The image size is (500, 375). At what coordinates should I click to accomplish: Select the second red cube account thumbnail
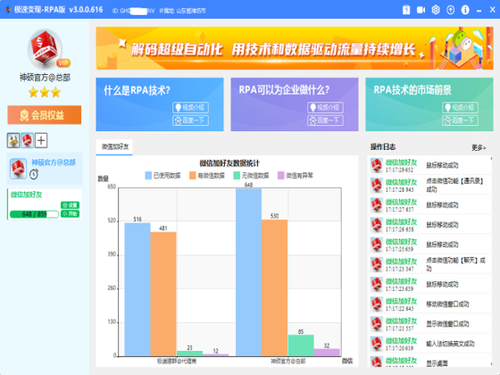(28, 140)
